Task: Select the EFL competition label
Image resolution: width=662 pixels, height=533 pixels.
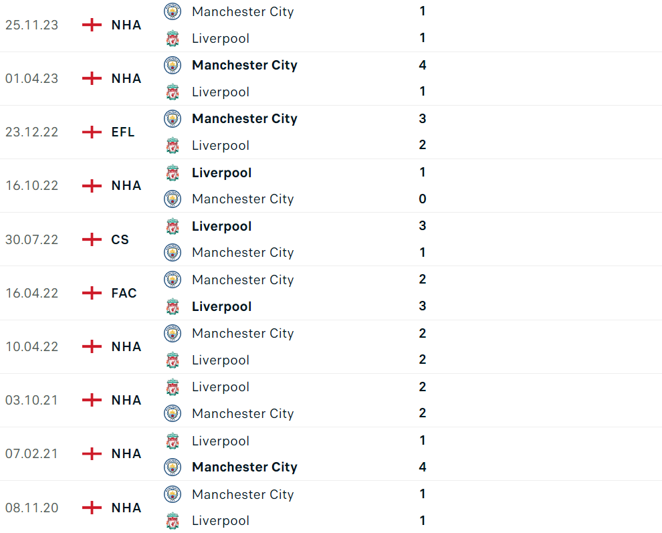Action: pyautogui.click(x=123, y=132)
